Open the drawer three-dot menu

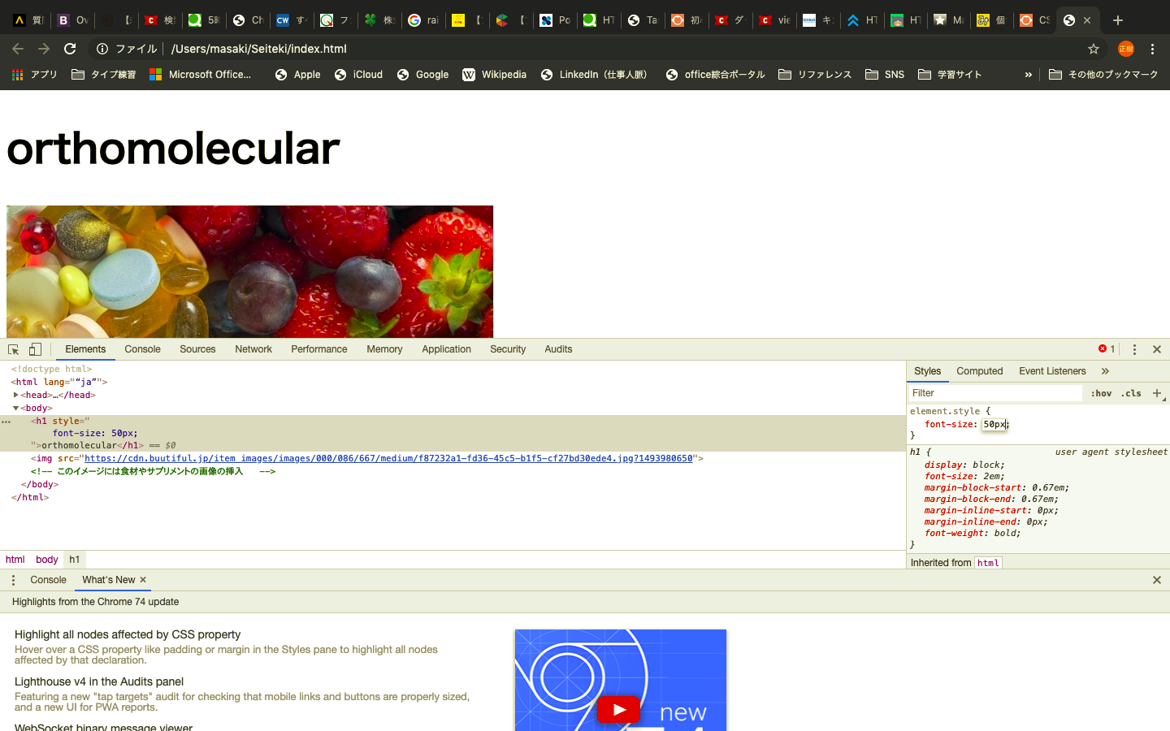(13, 580)
